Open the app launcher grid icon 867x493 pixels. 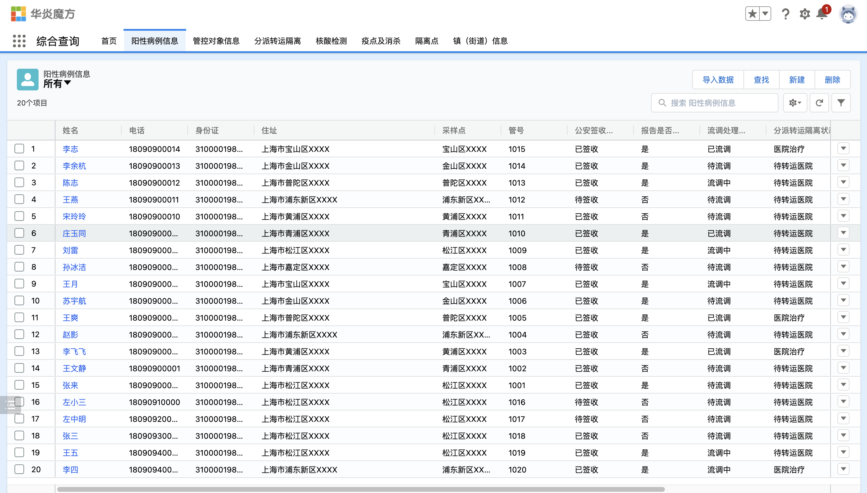[19, 41]
